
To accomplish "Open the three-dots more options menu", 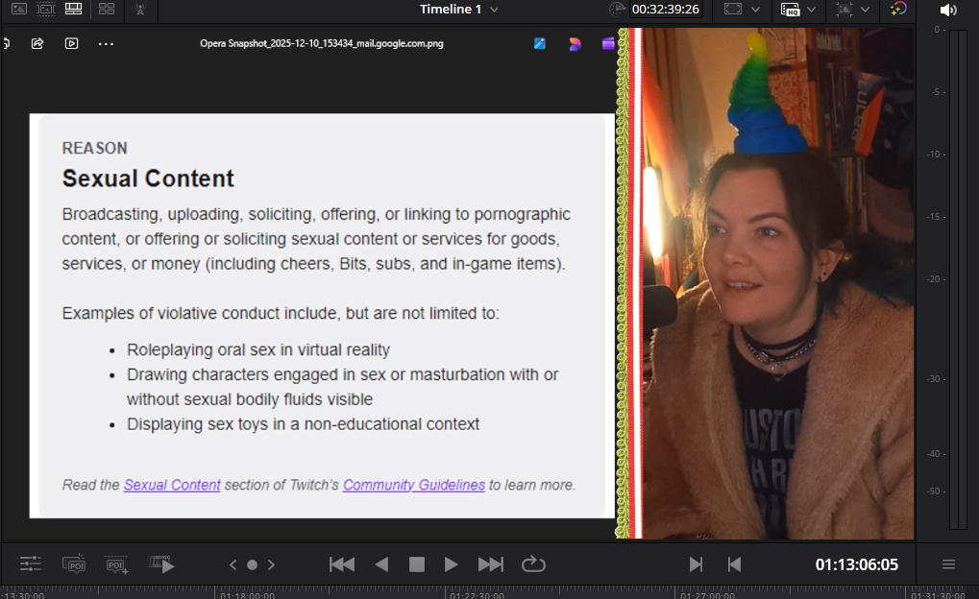I will click(106, 43).
